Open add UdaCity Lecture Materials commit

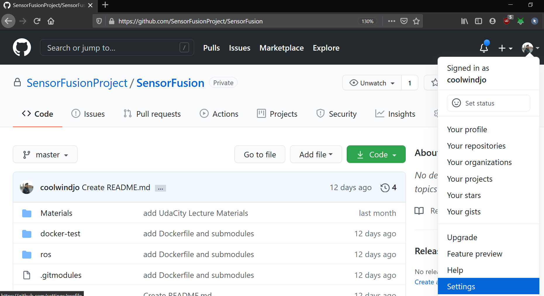[x=196, y=213]
